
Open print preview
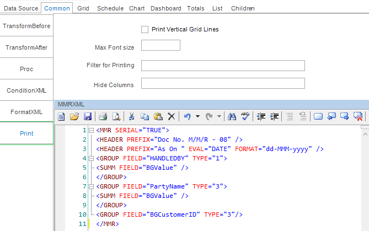[x=116, y=116]
